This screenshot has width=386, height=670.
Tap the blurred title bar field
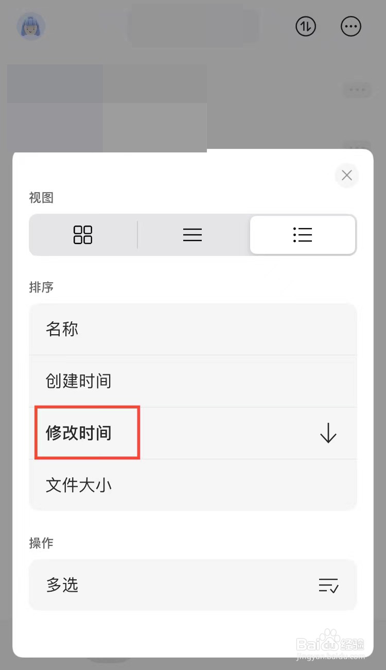(x=193, y=27)
